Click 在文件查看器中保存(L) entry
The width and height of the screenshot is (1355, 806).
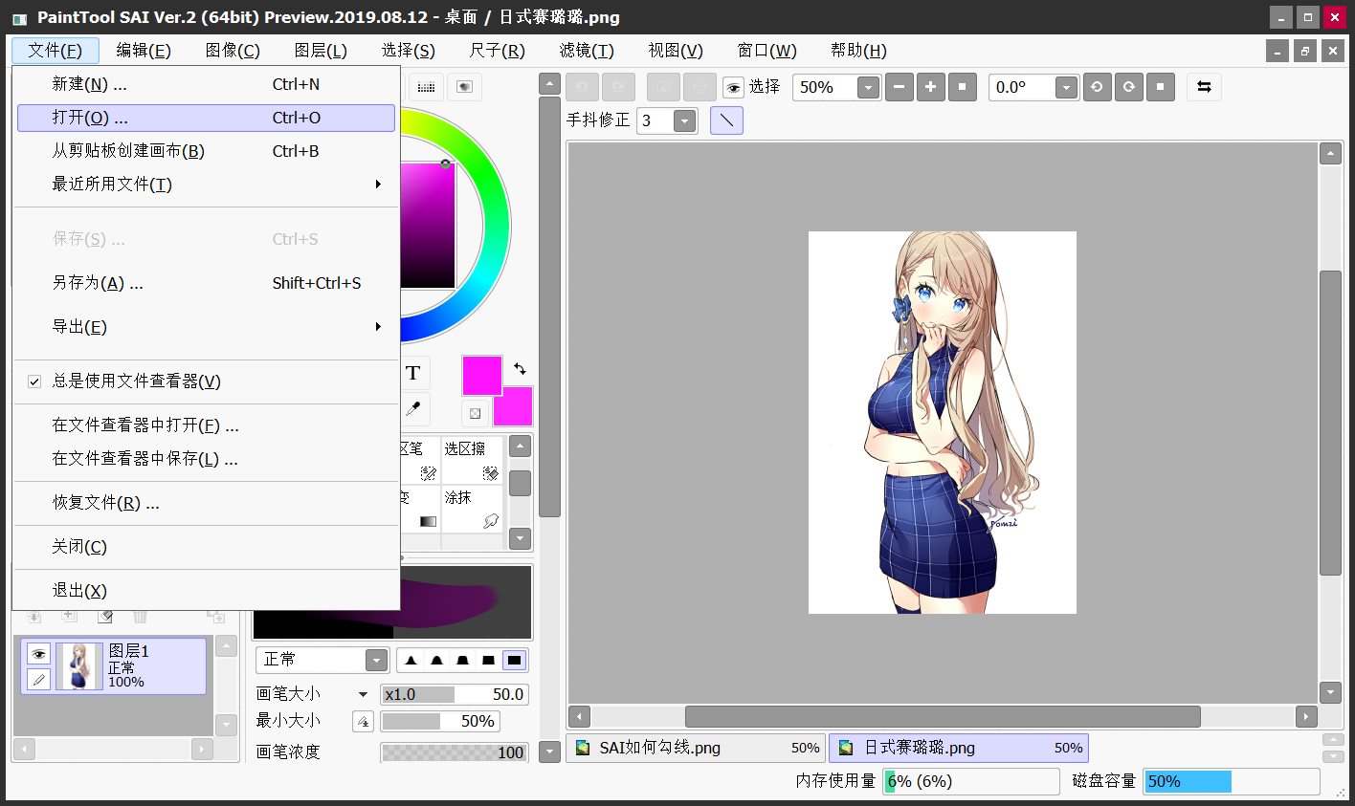(x=206, y=459)
